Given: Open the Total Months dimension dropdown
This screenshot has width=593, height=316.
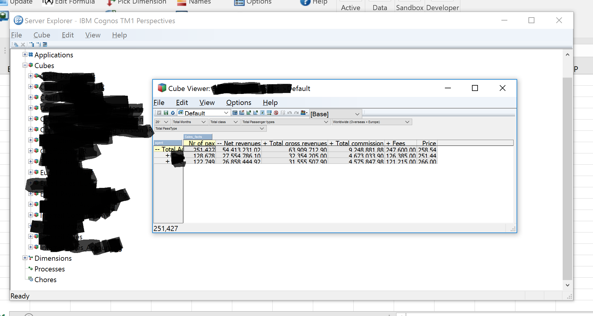Looking at the screenshot, I should [203, 122].
